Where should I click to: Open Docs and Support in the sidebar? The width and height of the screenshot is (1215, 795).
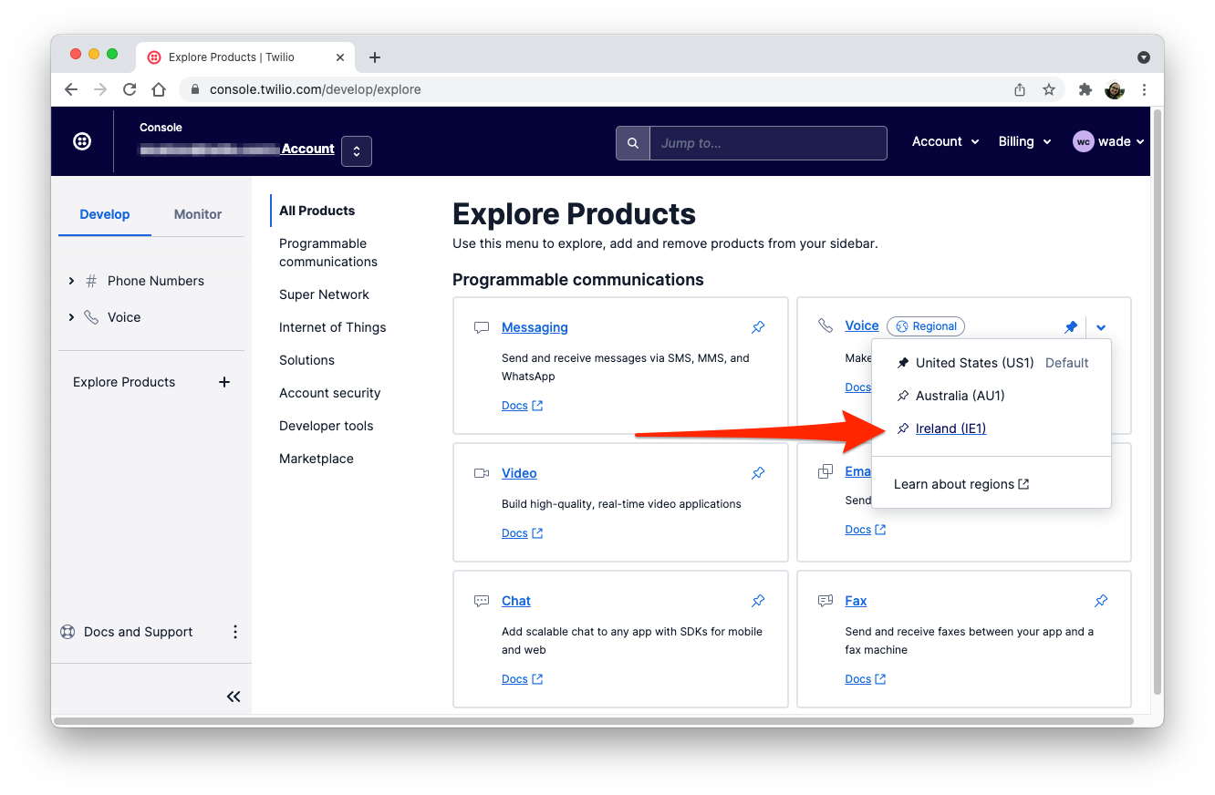(137, 631)
